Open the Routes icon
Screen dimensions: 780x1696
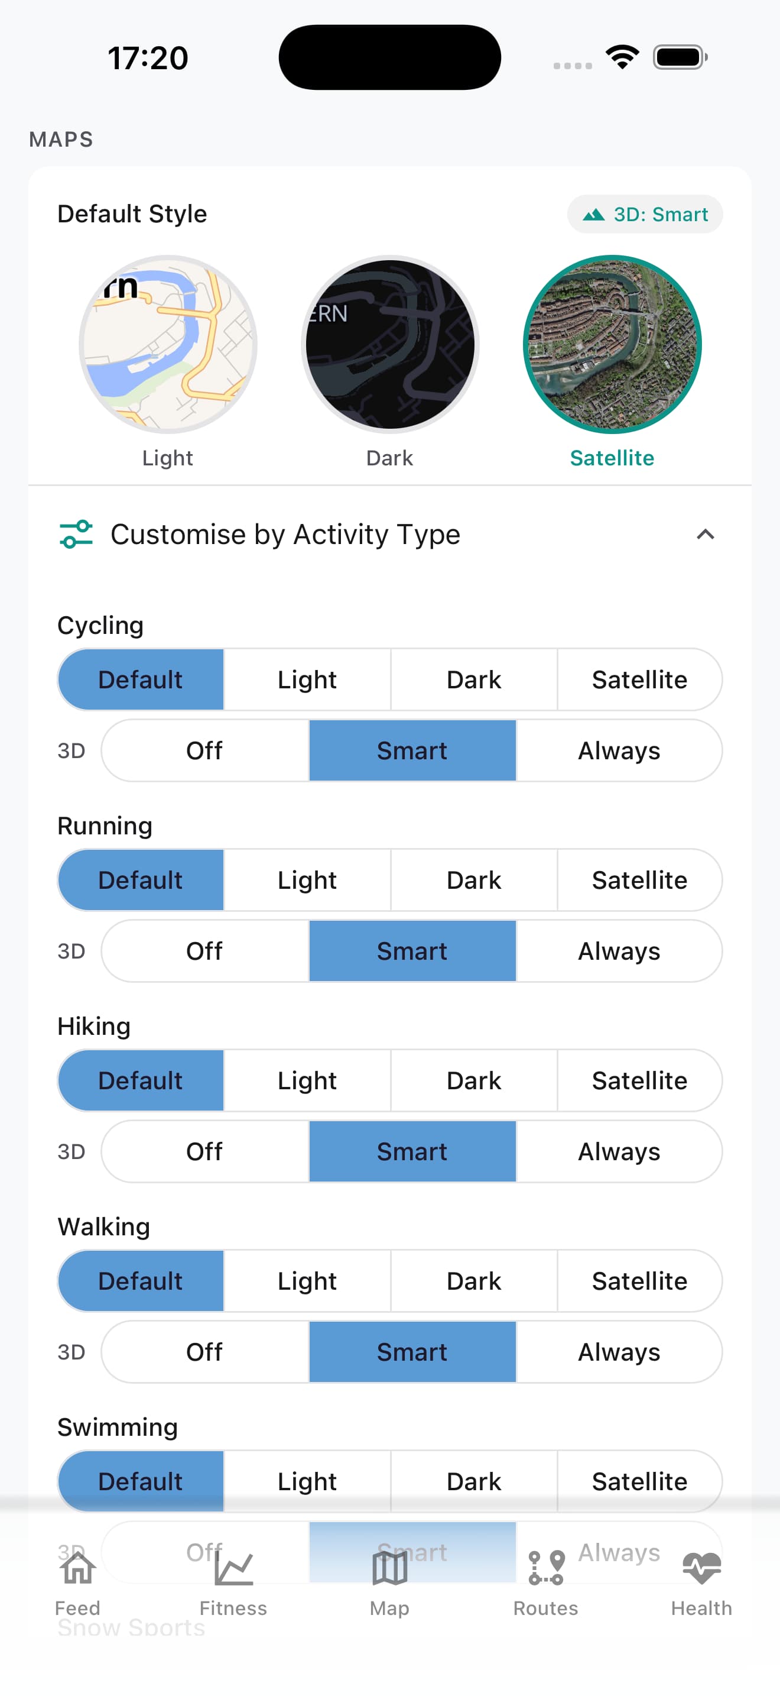[546, 1568]
